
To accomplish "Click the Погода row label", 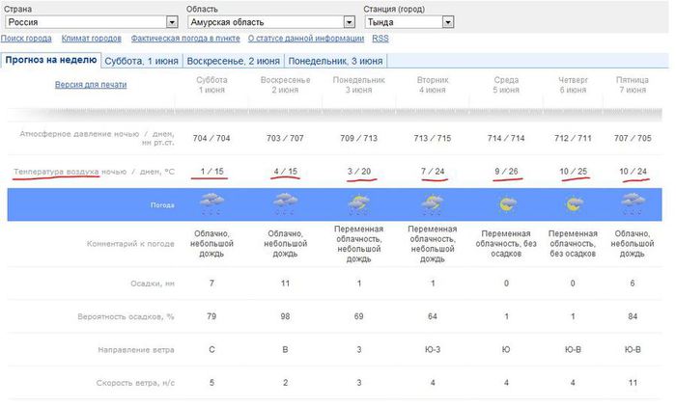I will point(162,205).
